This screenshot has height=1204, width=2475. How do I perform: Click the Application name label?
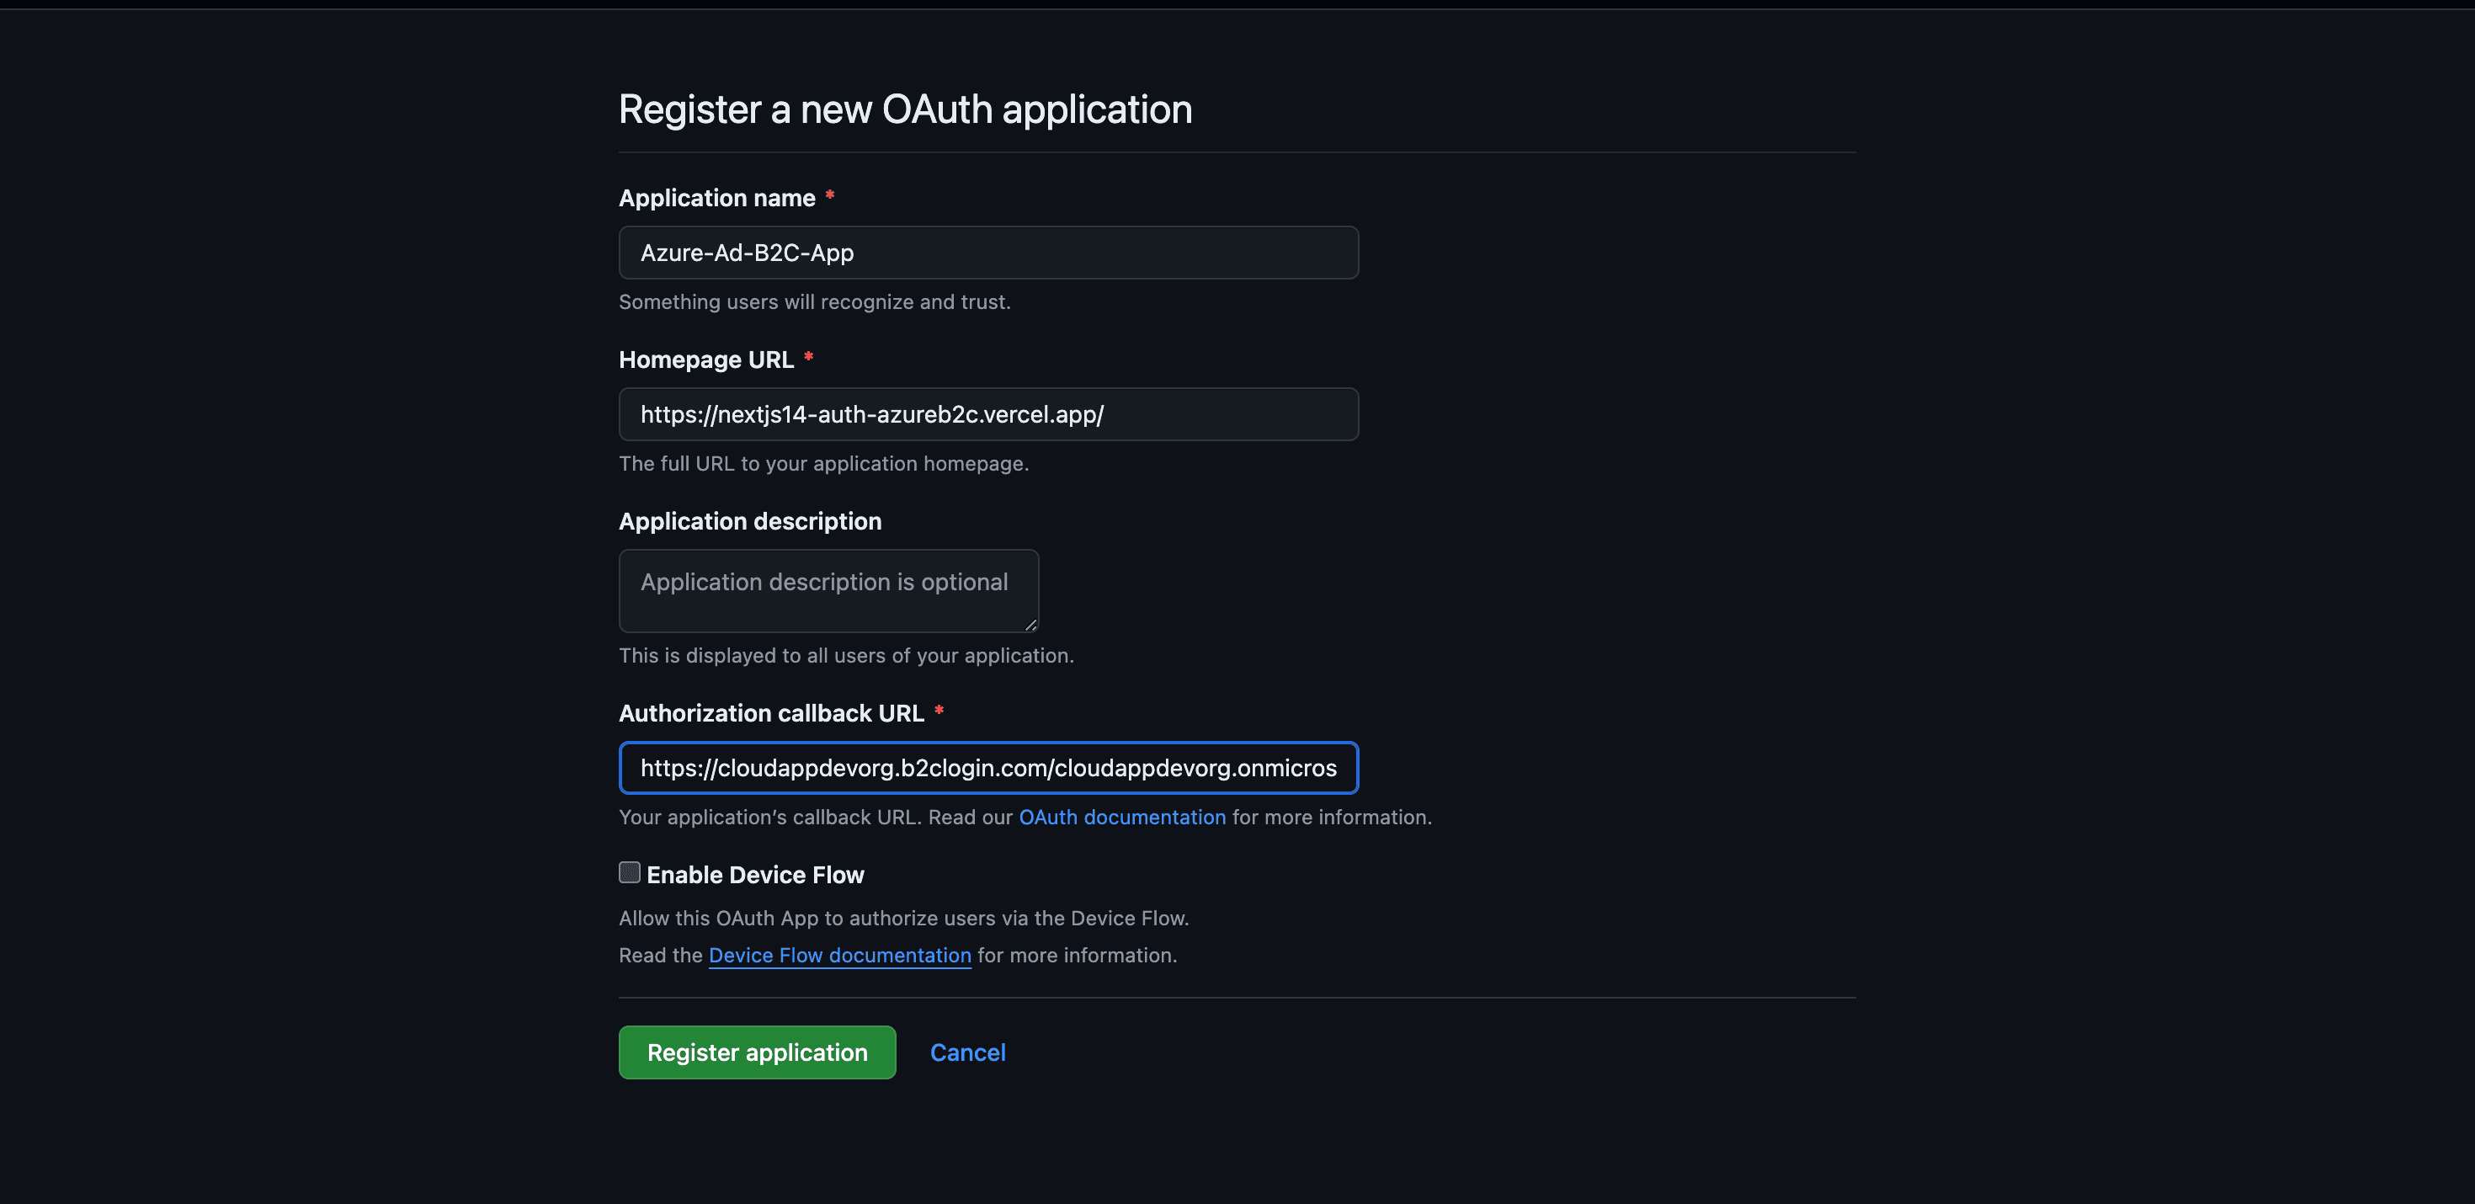(716, 198)
